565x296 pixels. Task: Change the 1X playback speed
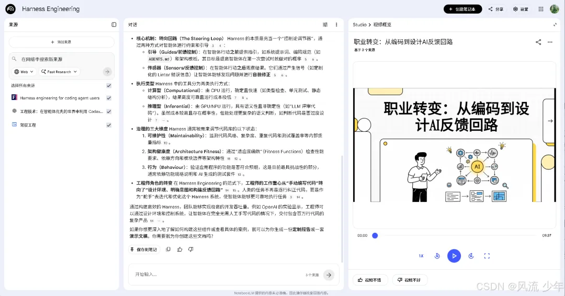[421, 256]
